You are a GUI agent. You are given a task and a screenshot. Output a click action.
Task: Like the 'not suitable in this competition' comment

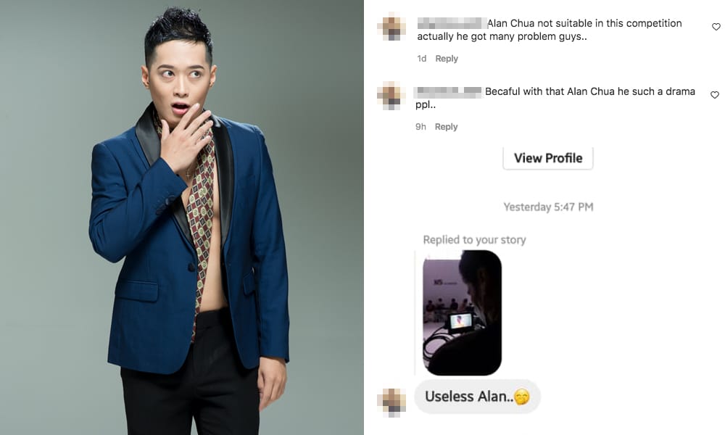click(716, 27)
